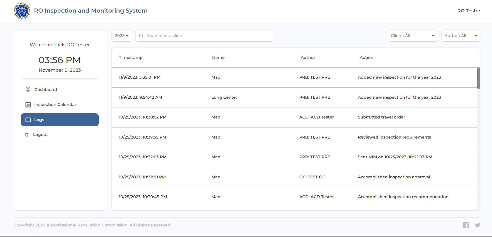This screenshot has height=237, width=492.
Task: Click the logs table vertical scrollbar thumb
Action: 479,78
